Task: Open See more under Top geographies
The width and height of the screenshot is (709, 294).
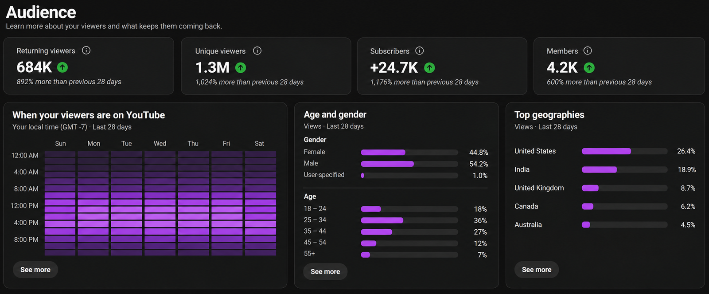Action: coord(537,270)
